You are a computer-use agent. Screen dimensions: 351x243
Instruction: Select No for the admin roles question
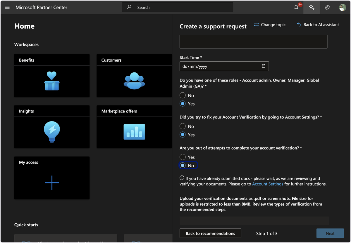[x=183, y=95]
